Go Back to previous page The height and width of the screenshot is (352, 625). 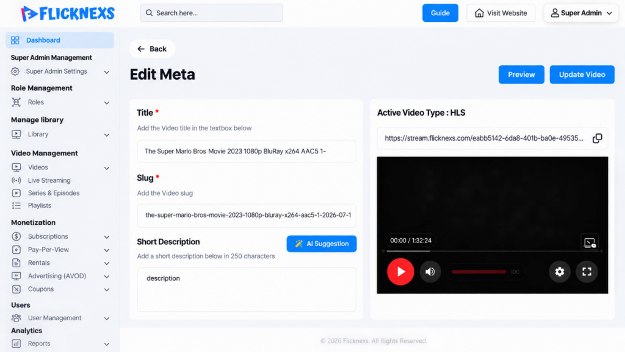[152, 49]
